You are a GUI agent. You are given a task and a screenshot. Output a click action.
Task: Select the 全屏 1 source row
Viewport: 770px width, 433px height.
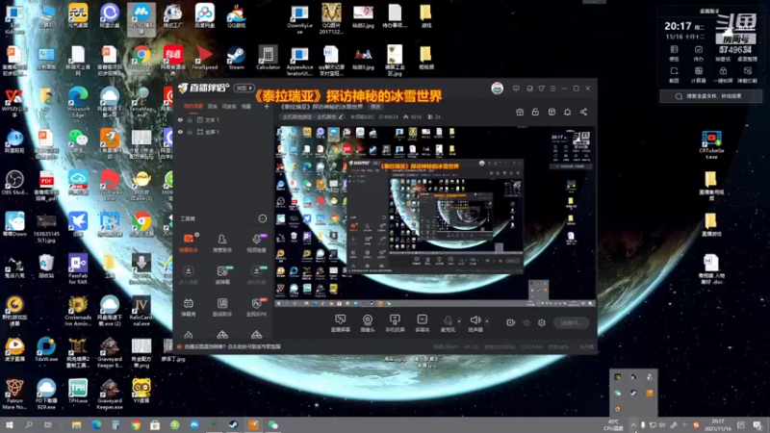(223, 132)
